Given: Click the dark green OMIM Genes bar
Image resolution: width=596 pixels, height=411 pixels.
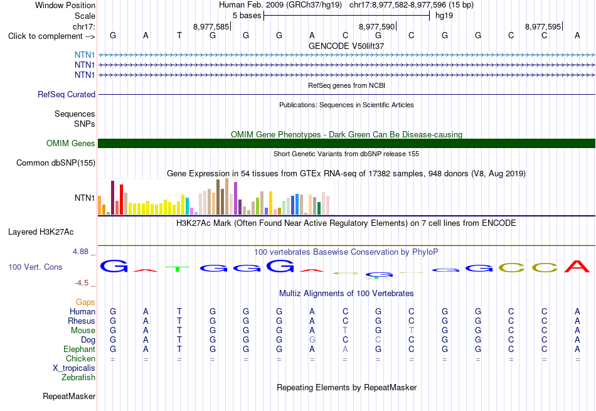Looking at the screenshot, I should tap(346, 143).
